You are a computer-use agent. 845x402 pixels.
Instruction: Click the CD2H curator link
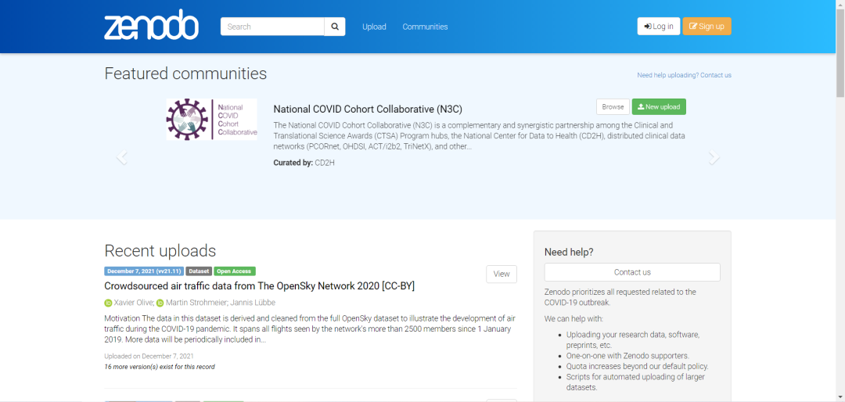coord(325,162)
